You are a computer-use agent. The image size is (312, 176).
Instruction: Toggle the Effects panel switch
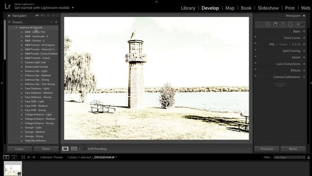point(255,69)
